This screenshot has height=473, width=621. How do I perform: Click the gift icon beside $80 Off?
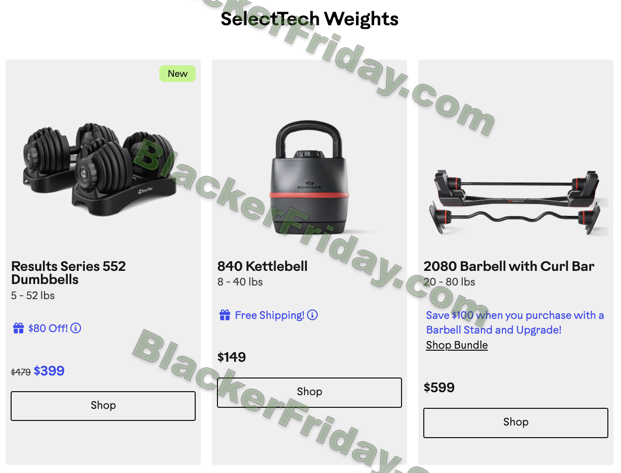(x=18, y=328)
